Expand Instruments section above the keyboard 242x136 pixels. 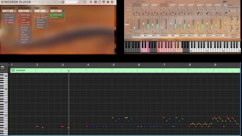[x=146, y=40]
